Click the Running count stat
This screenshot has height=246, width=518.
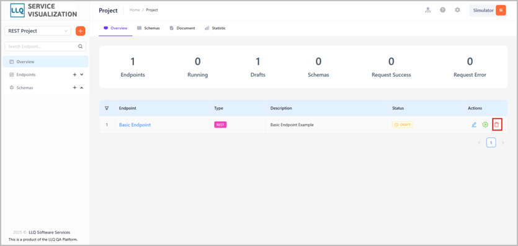[197, 67]
